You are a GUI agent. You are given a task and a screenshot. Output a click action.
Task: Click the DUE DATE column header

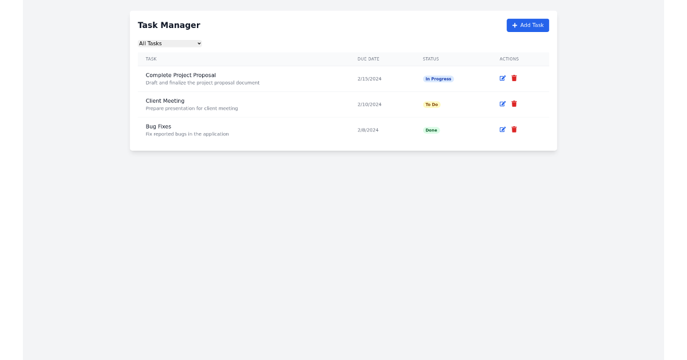368,59
